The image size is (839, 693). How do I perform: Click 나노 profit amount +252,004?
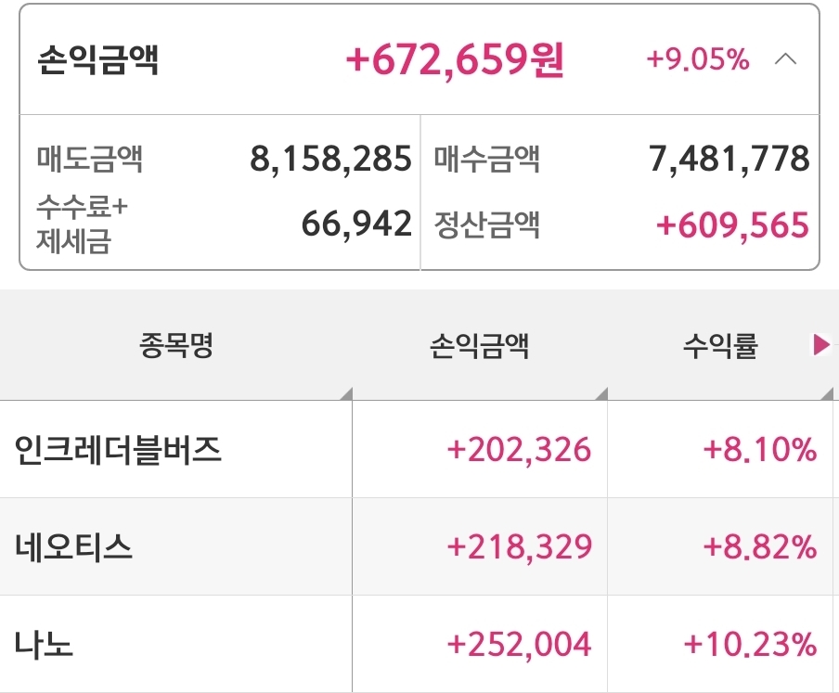[x=519, y=644]
